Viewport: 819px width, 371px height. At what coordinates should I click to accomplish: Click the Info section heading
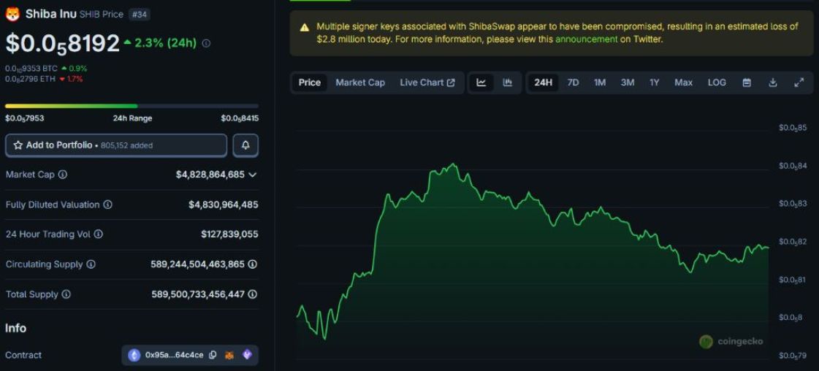pyautogui.click(x=15, y=328)
